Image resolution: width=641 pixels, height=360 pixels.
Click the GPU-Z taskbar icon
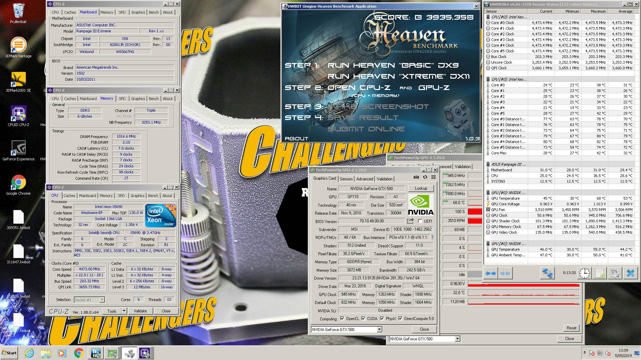(112, 353)
